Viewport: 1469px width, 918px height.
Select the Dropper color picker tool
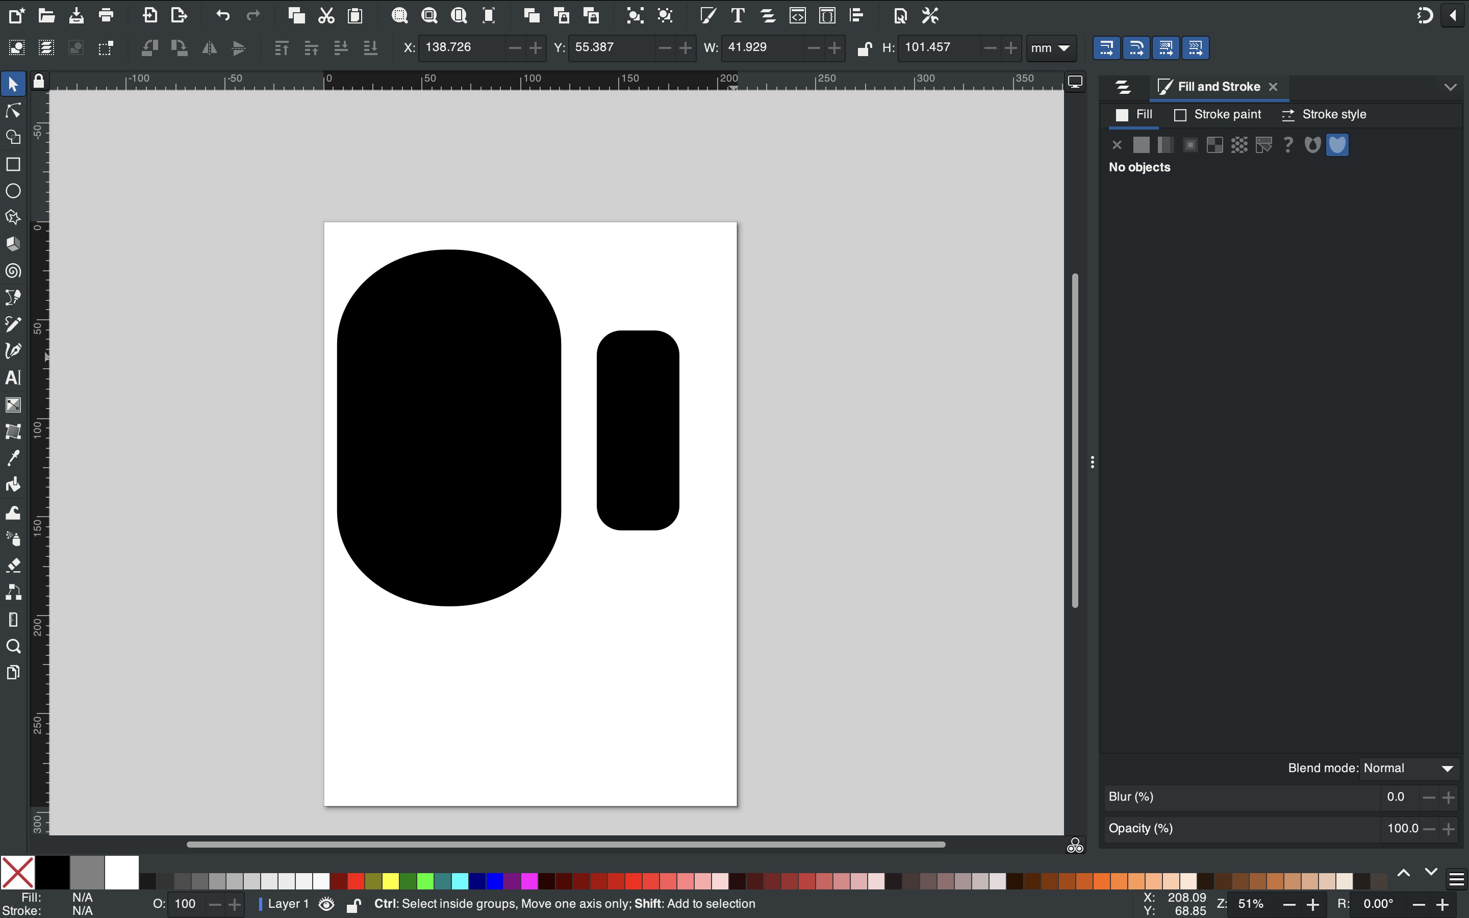[13, 458]
